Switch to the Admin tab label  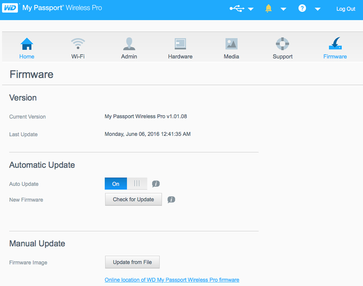point(129,56)
